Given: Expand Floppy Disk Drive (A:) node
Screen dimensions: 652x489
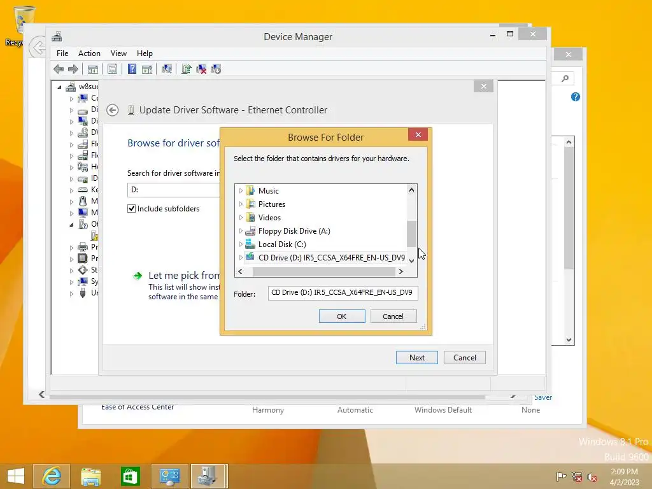Looking at the screenshot, I should click(241, 230).
